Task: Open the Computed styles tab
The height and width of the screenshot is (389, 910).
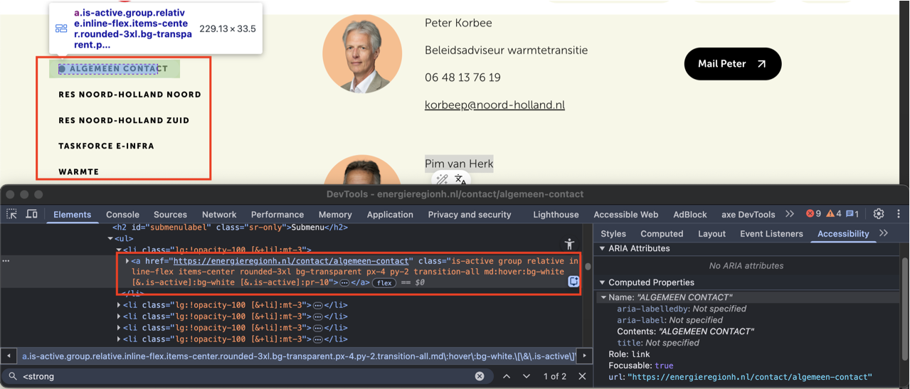Action: 661,233
